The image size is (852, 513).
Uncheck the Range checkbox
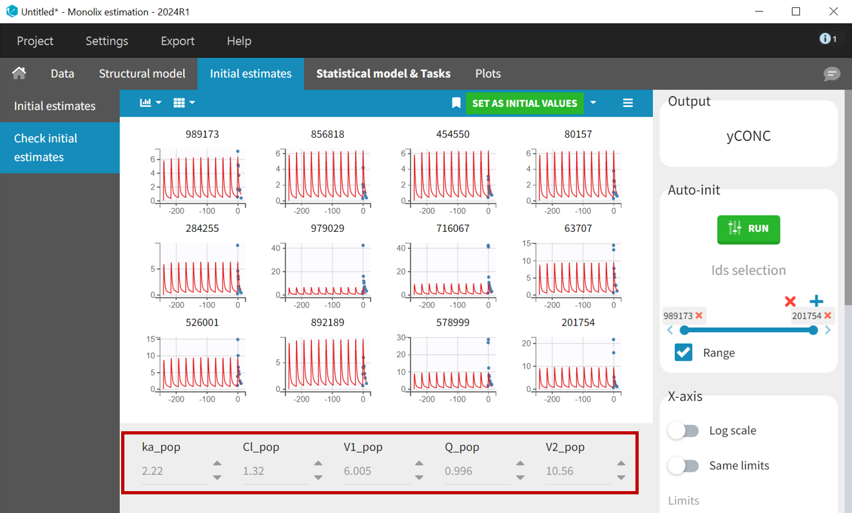683,352
